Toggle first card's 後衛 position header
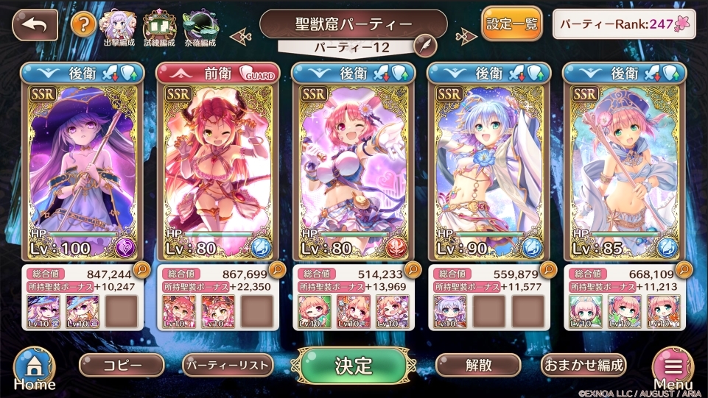Viewport: 708px width, 398px height. tap(83, 74)
